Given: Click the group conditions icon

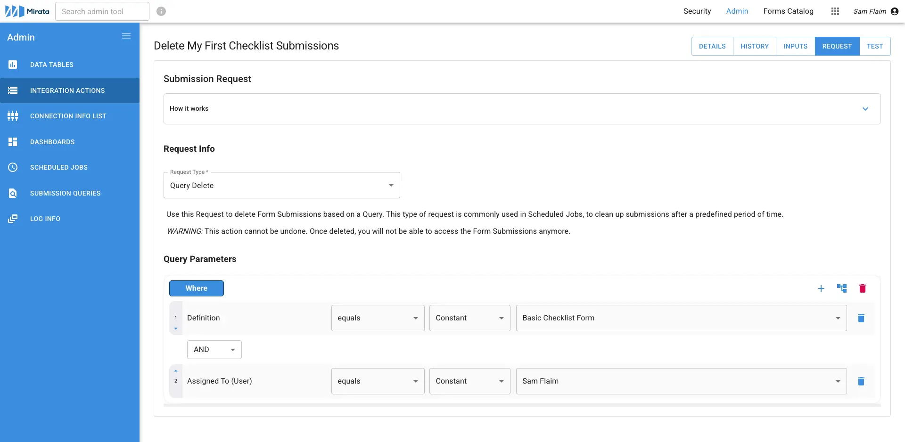Looking at the screenshot, I should pos(842,288).
